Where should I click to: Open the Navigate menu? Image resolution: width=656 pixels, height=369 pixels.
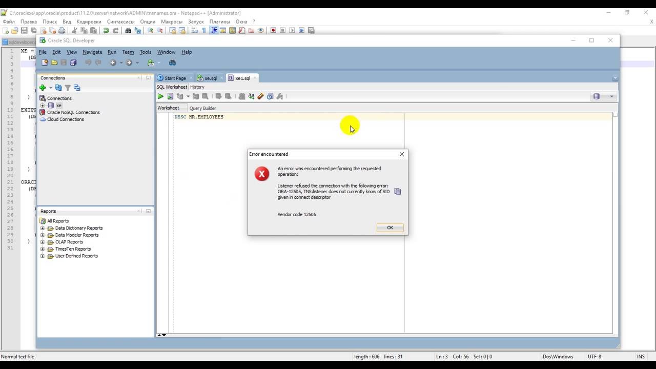click(x=92, y=52)
